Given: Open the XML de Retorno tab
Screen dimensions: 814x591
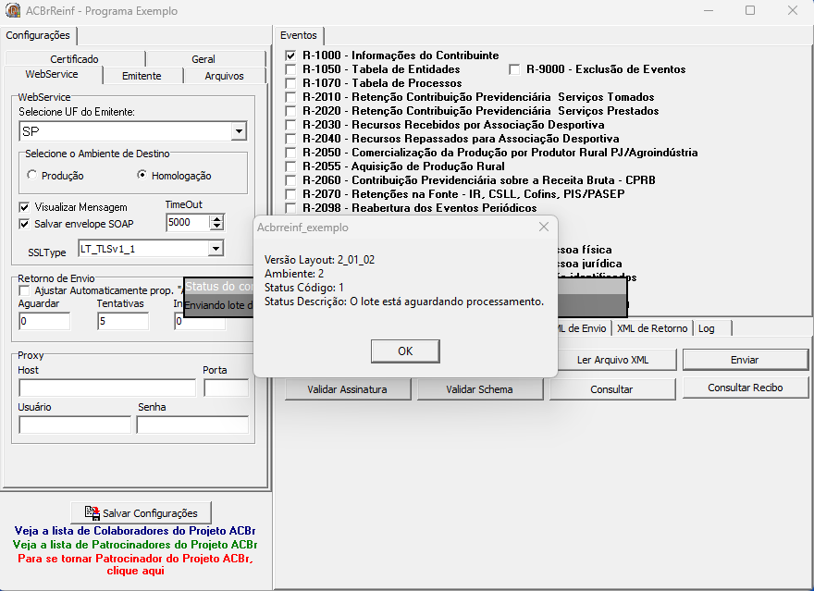Looking at the screenshot, I should click(x=652, y=328).
